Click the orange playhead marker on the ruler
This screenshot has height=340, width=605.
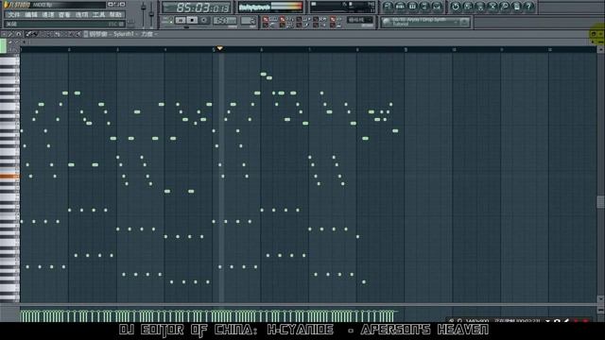click(x=219, y=48)
